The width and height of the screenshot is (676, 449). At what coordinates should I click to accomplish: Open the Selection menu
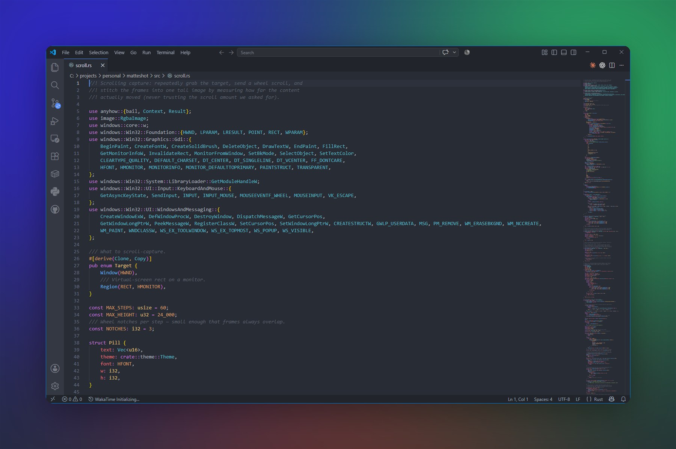tap(99, 53)
